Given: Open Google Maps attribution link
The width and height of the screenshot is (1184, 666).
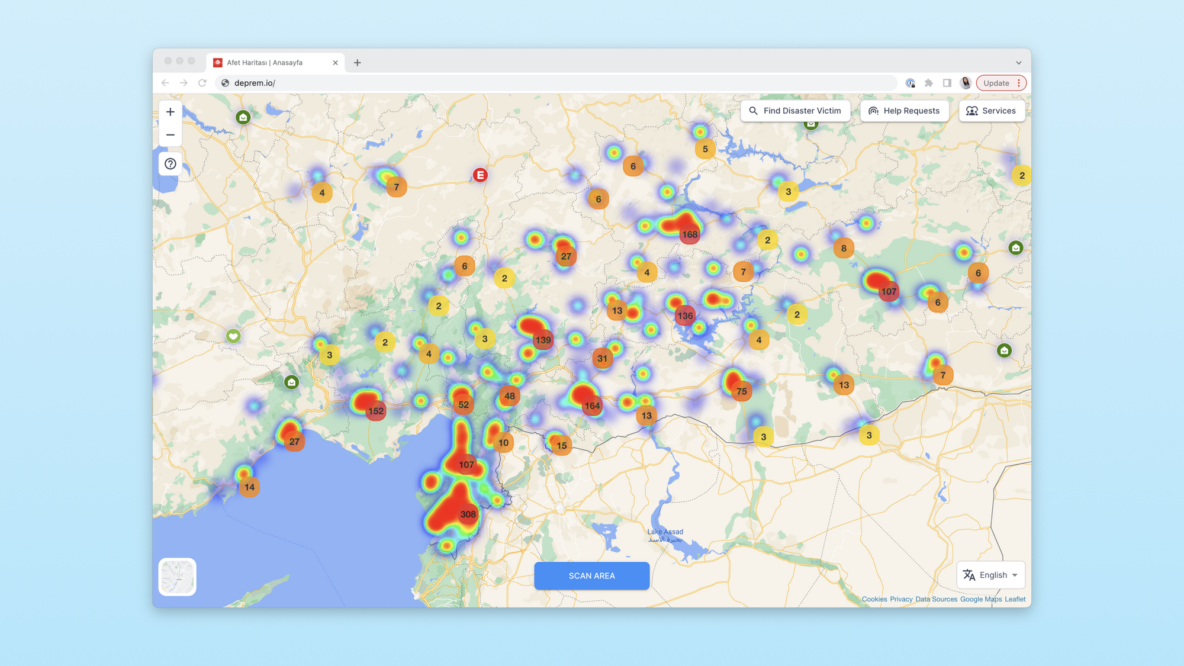Looking at the screenshot, I should coord(981,599).
